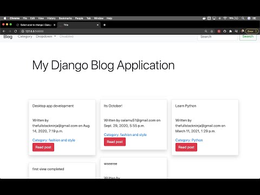Image resolution: width=260 pixels, height=195 pixels.
Task: Expand the Dropdown nav menu
Action: pyautogui.click(x=46, y=36)
